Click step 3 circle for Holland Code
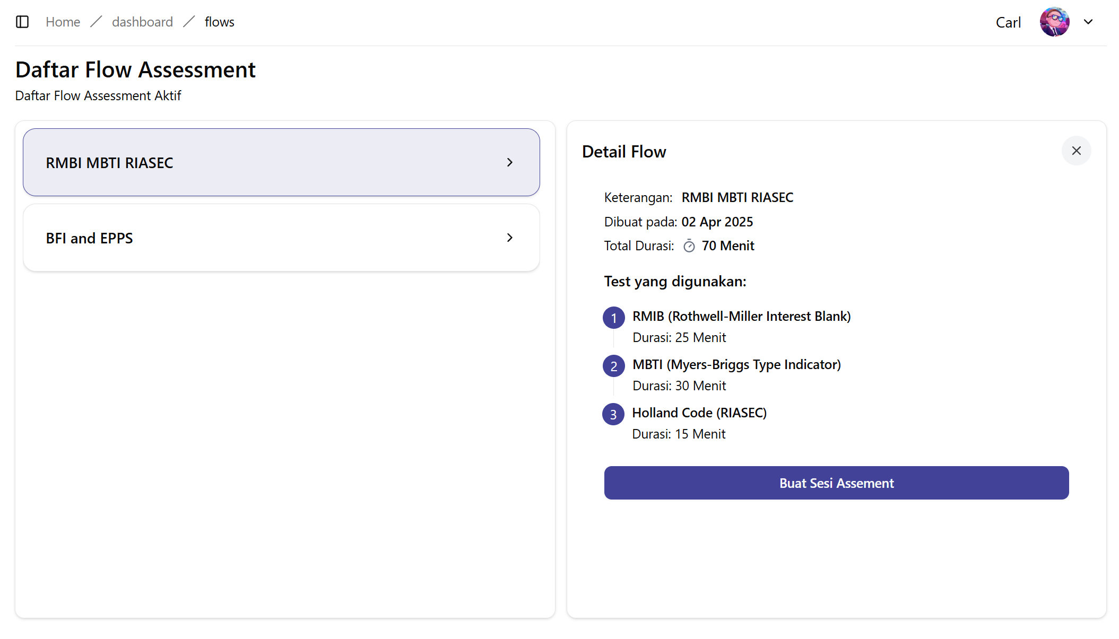Image resolution: width=1119 pixels, height=639 pixels. [x=613, y=414]
